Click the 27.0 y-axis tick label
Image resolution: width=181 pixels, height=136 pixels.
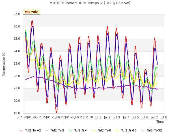(17, 14)
